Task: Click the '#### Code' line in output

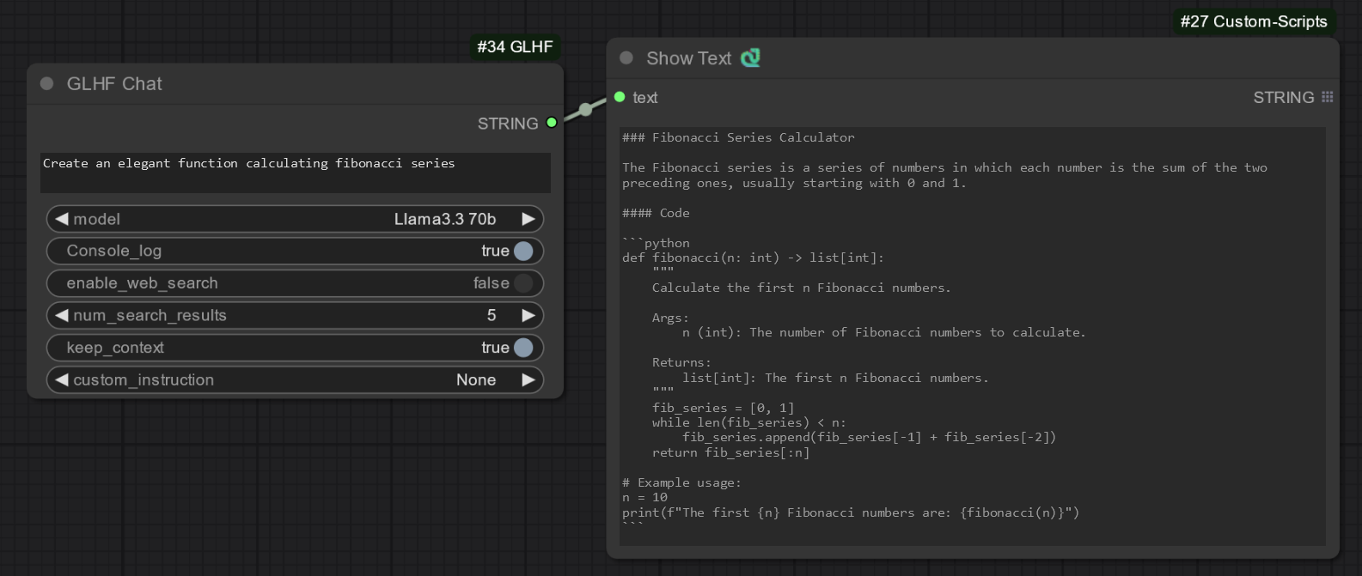Action: pos(656,213)
